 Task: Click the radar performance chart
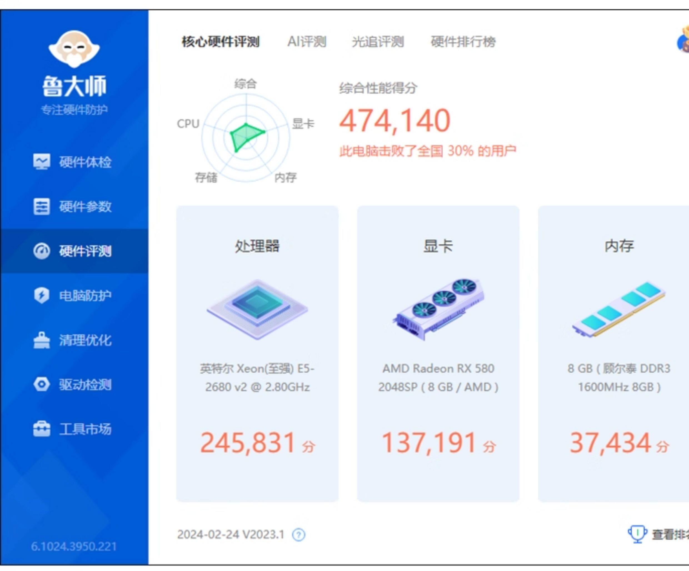pos(246,138)
